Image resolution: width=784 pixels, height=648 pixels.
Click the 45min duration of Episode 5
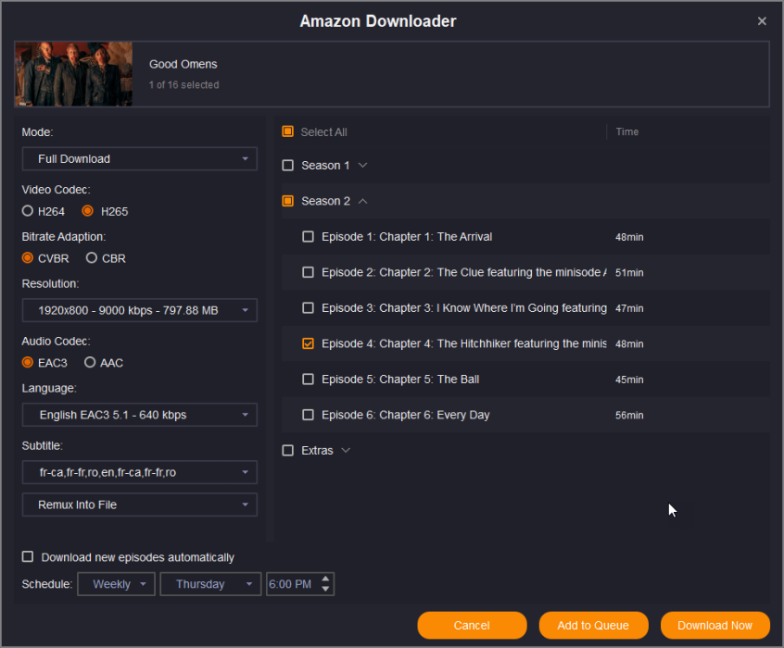pyautogui.click(x=629, y=380)
